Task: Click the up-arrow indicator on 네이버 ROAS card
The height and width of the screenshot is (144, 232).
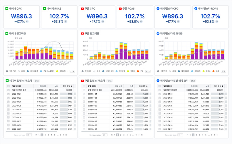Action: click(x=65, y=22)
